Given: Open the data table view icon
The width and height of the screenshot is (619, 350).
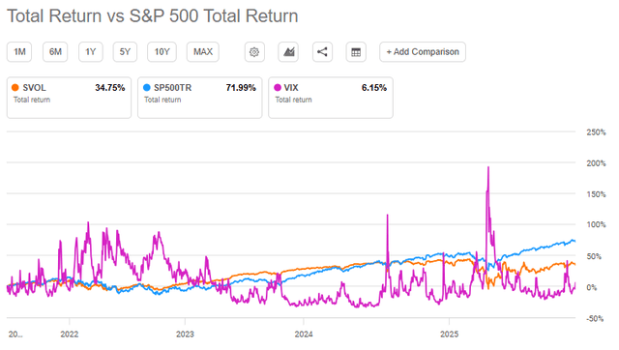Looking at the screenshot, I should (x=356, y=52).
